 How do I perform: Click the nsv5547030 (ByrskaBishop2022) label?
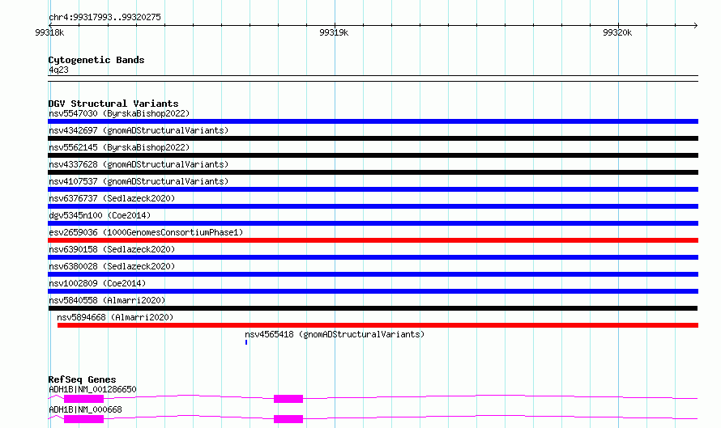click(119, 113)
